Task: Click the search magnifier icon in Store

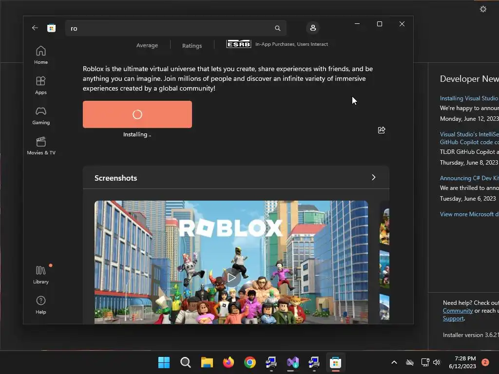Action: click(277, 28)
